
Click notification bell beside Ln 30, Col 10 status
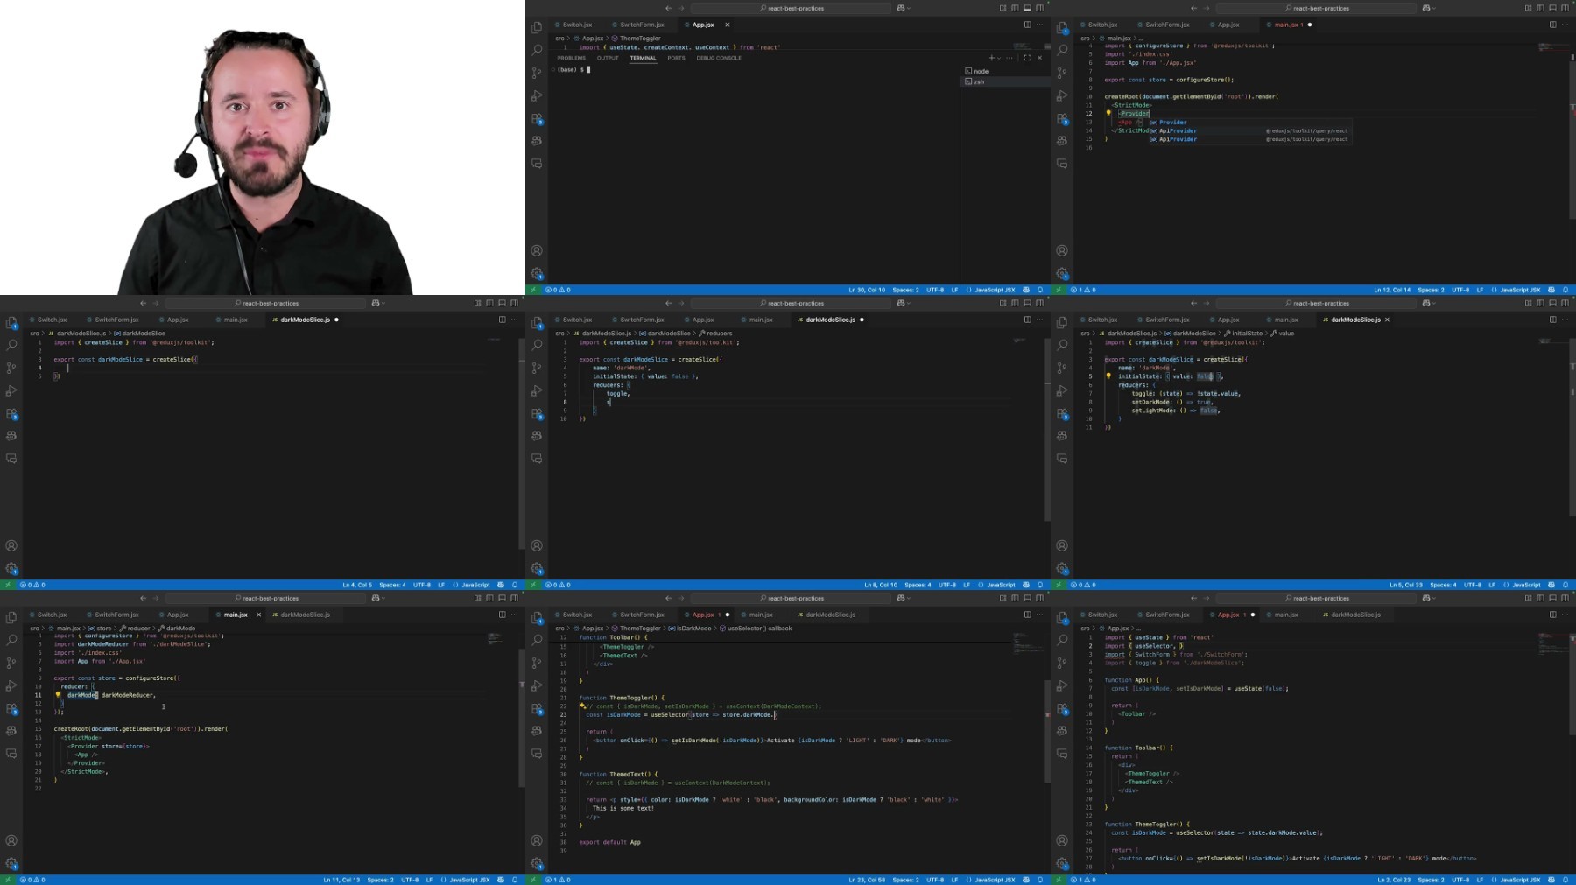click(x=1040, y=290)
